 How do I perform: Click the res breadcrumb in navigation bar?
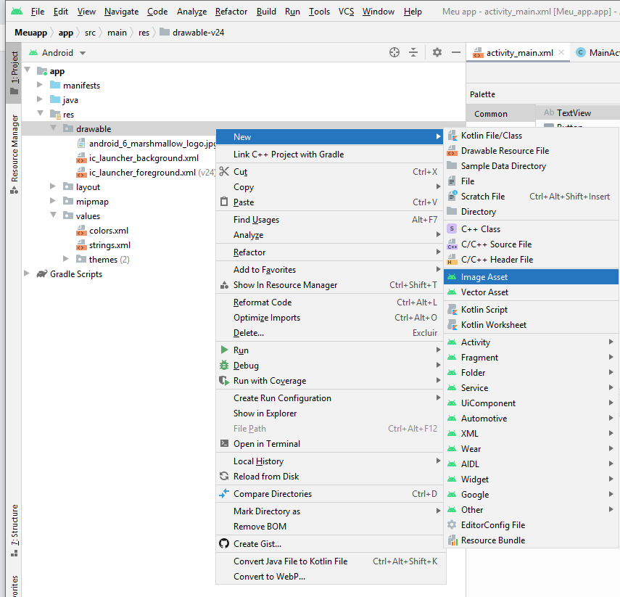[145, 33]
